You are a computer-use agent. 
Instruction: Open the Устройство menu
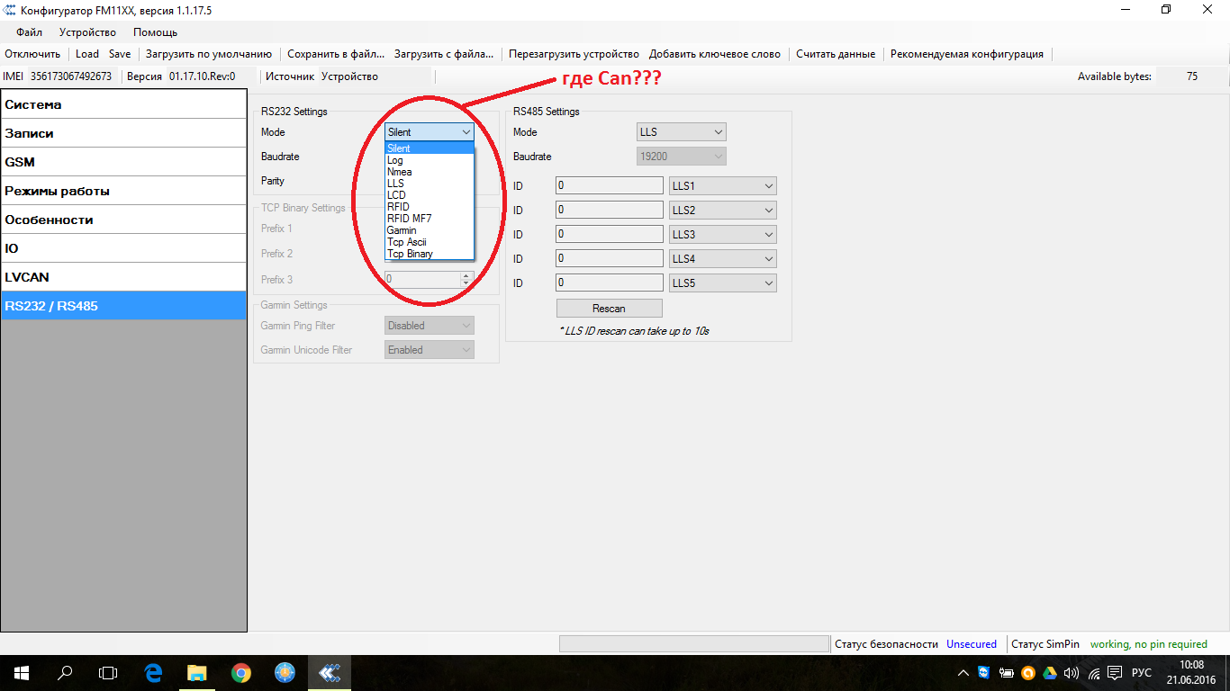[x=87, y=32]
